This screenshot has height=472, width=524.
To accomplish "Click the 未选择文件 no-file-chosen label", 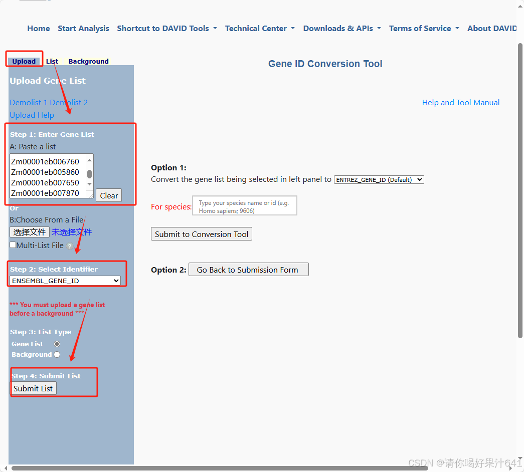I will (x=72, y=232).
